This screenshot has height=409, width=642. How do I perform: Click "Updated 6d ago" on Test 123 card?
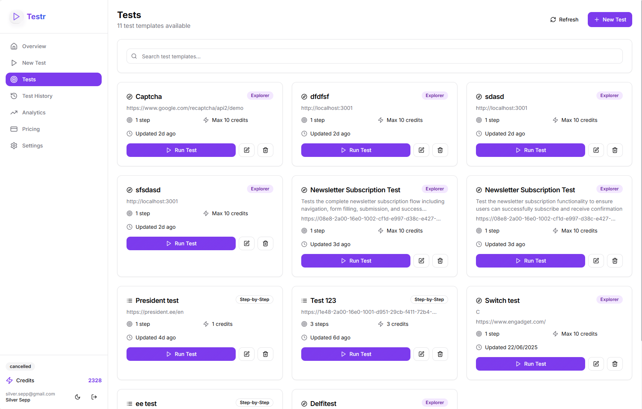(330, 338)
